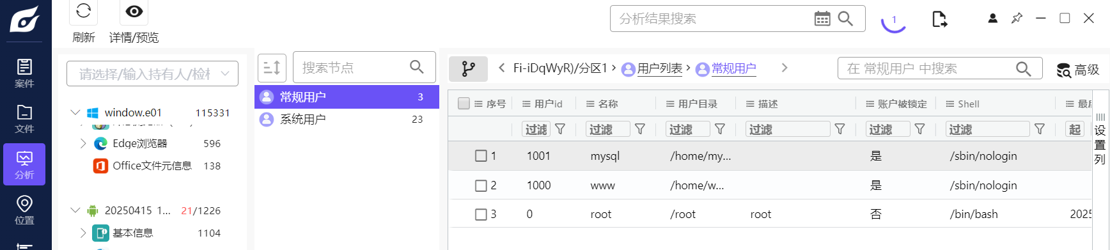Click the 描述 filter input
Viewport: 1110px width, 250px height.
pos(788,129)
